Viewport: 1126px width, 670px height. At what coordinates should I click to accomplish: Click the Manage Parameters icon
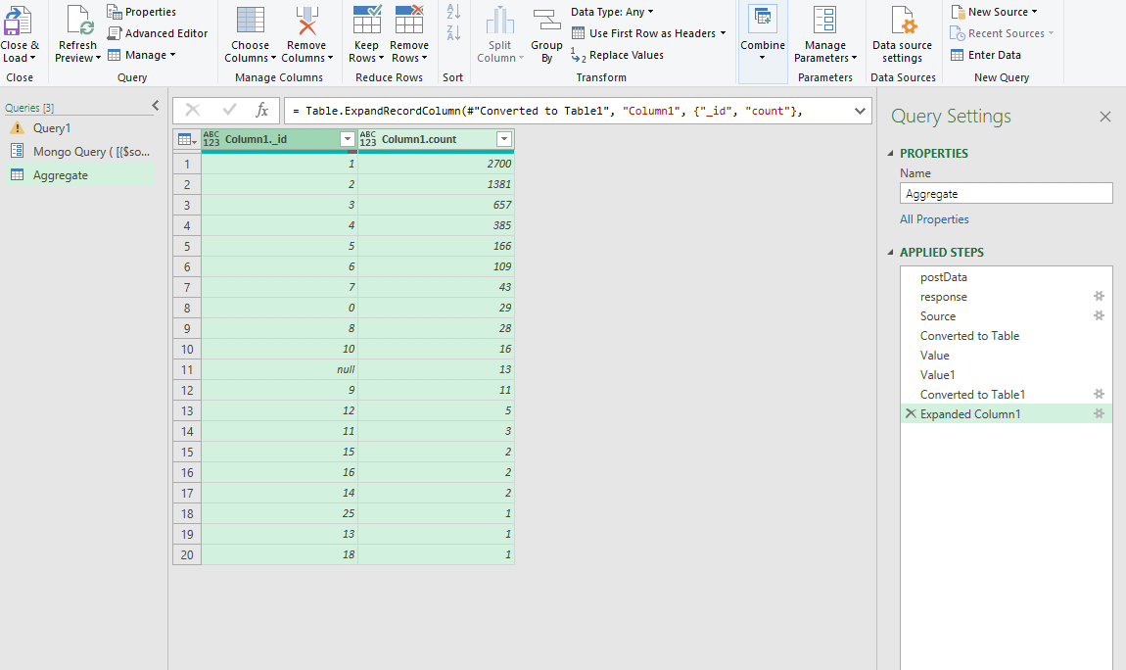824,21
